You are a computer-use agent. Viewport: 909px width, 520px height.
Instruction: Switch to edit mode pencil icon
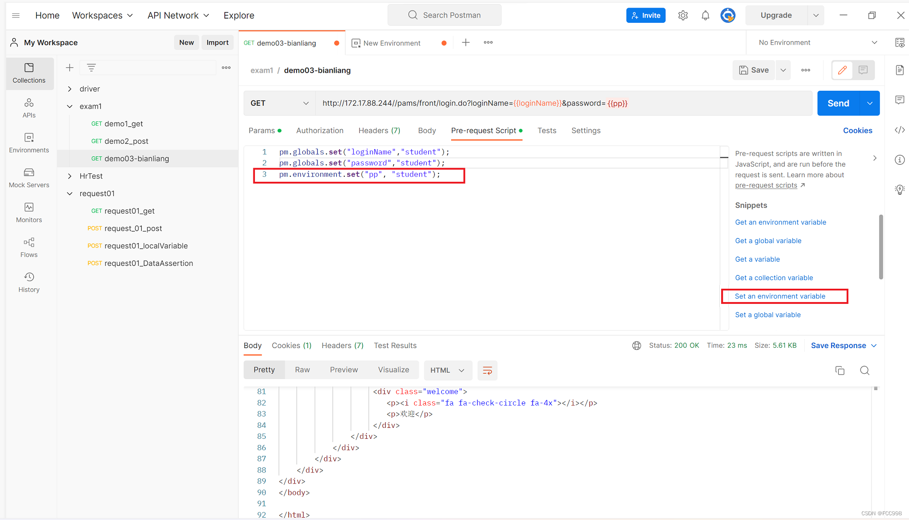[842, 70]
